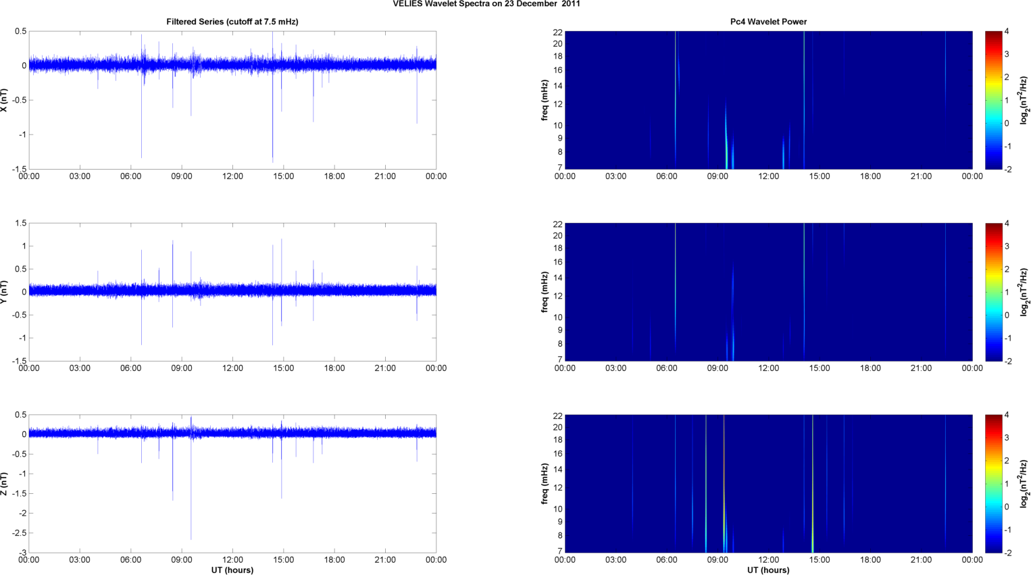Screen dimensions: 1031x575
Task: Click UT (hours) label under bottom spectrogram
Action: coord(768,570)
